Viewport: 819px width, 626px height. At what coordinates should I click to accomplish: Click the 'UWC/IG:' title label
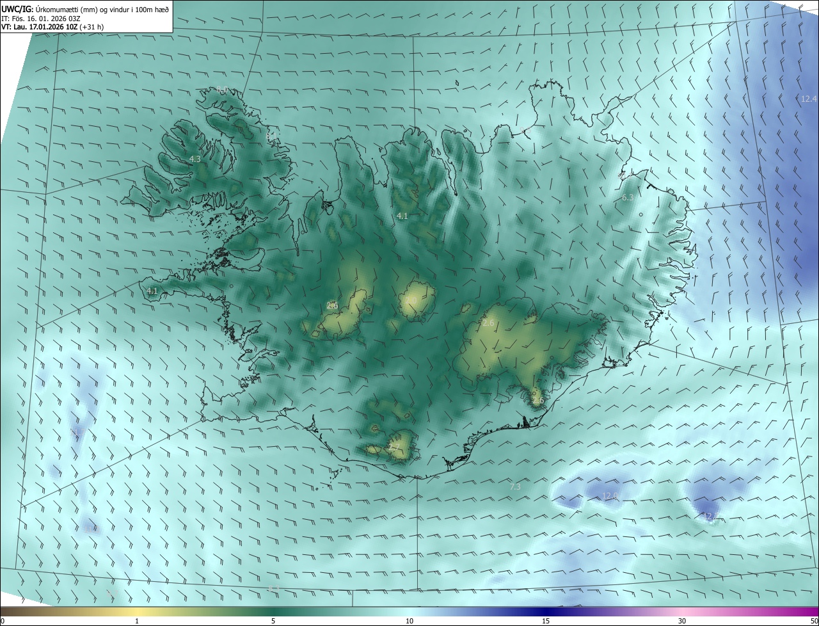(17, 9)
